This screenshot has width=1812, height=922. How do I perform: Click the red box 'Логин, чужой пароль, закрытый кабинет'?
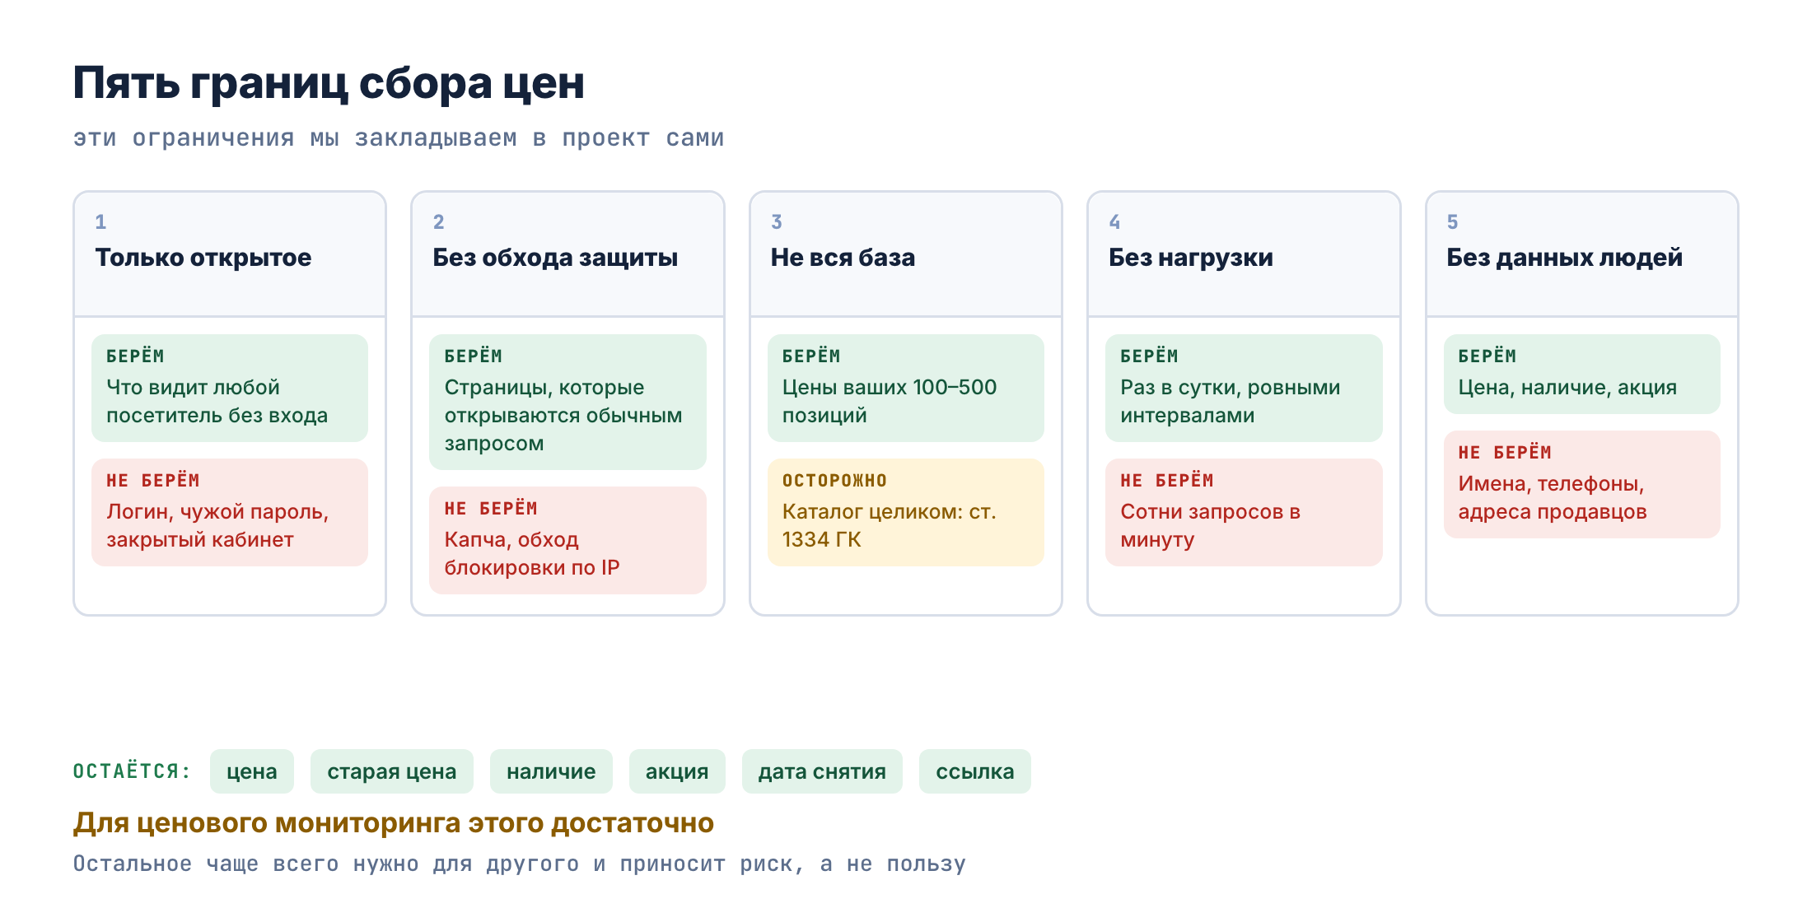[x=230, y=512]
